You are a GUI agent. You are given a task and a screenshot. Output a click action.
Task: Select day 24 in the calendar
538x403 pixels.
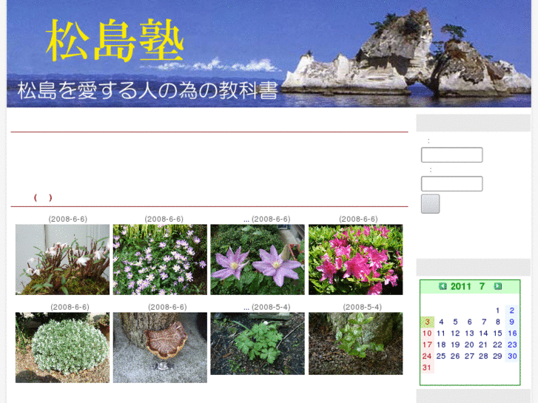[x=427, y=356]
